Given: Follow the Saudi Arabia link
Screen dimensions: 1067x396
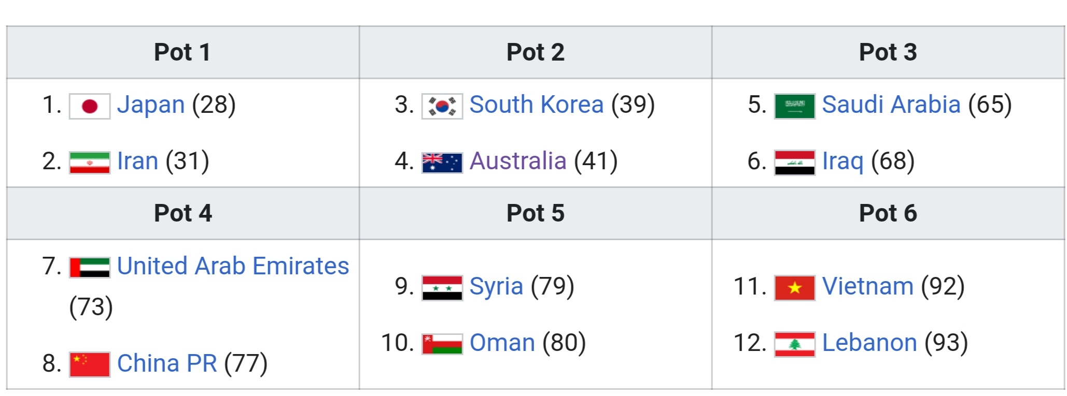Looking at the screenshot, I should point(891,105).
